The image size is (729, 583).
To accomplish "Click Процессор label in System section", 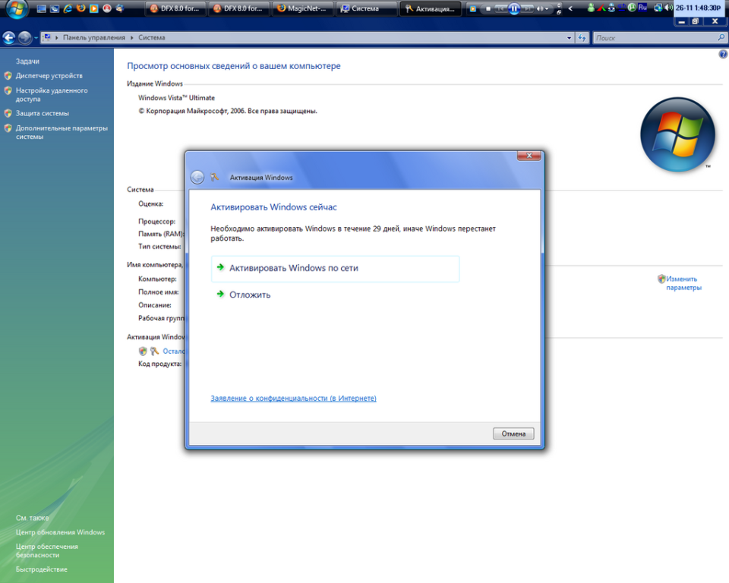I will (156, 222).
